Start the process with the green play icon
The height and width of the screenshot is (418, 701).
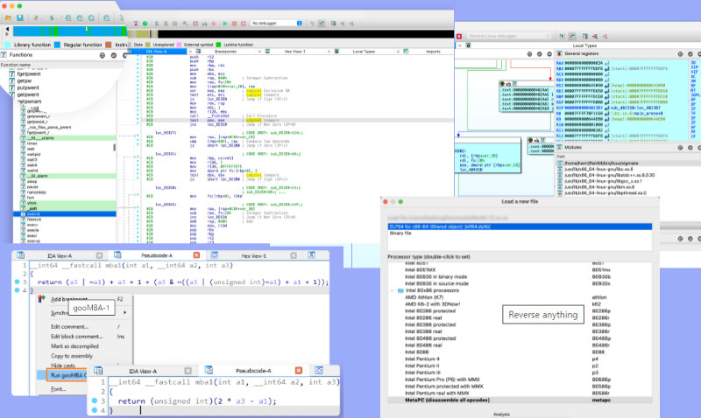[x=225, y=24]
